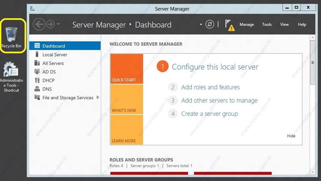The width and height of the screenshot is (321, 181).
Task: Hide the welcome tile
Action: 291,136
